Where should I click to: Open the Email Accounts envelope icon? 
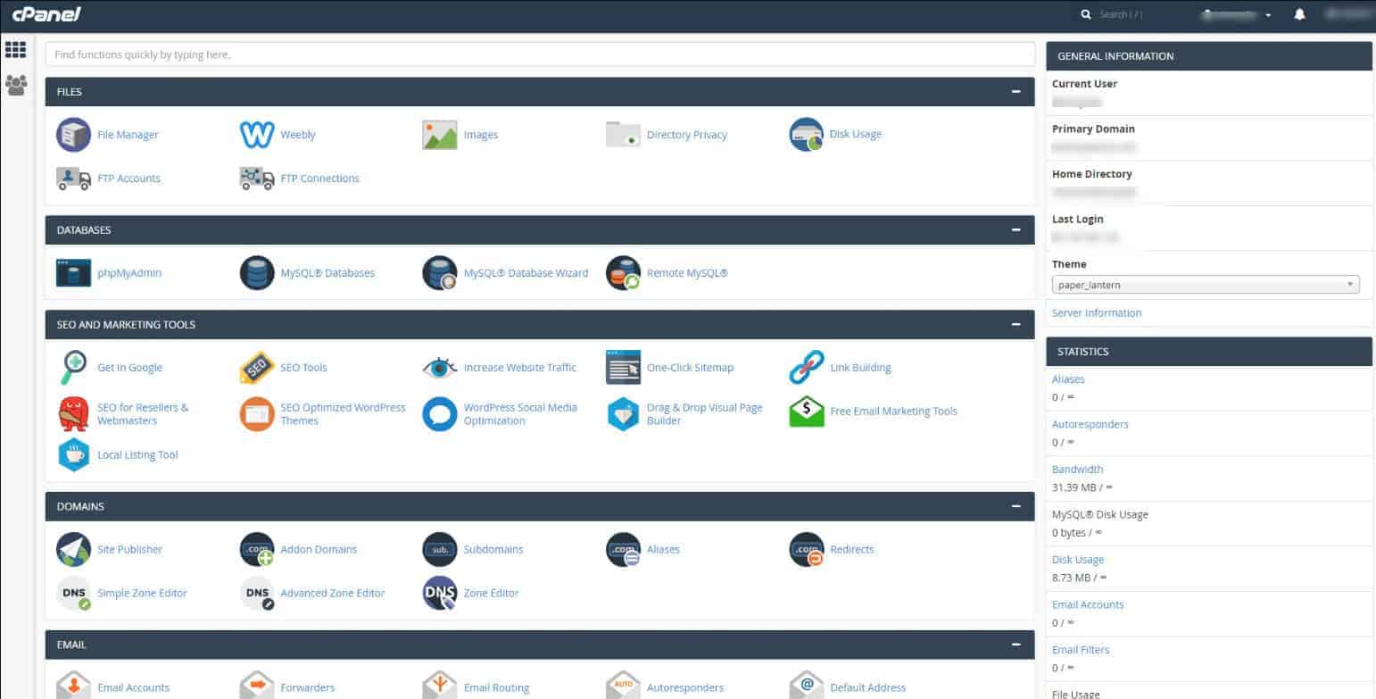click(x=73, y=686)
